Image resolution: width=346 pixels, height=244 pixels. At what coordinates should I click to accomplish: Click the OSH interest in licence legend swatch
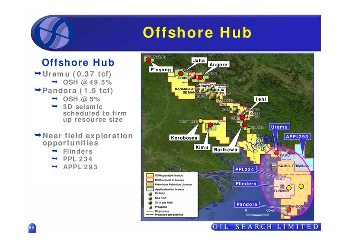click(150, 180)
